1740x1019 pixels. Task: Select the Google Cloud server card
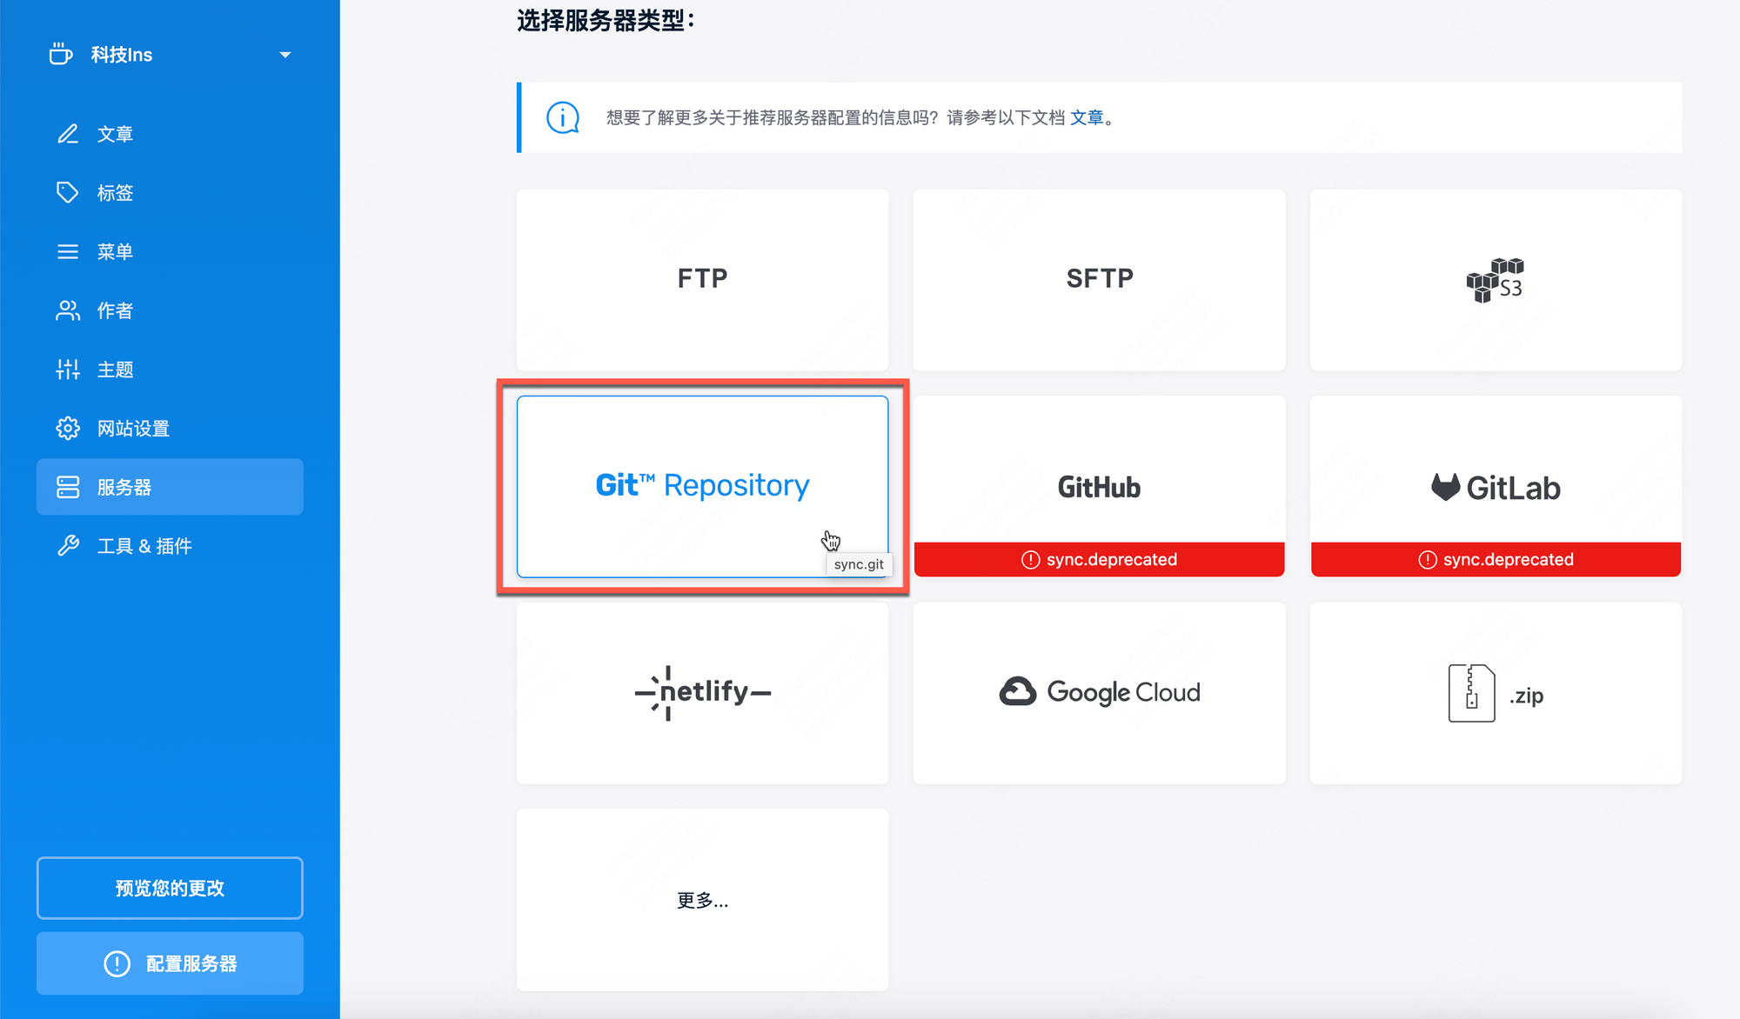[1099, 693]
